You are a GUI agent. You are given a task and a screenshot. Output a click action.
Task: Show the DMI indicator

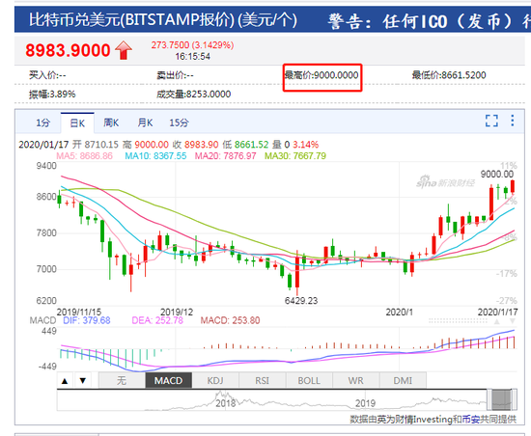coord(403,380)
